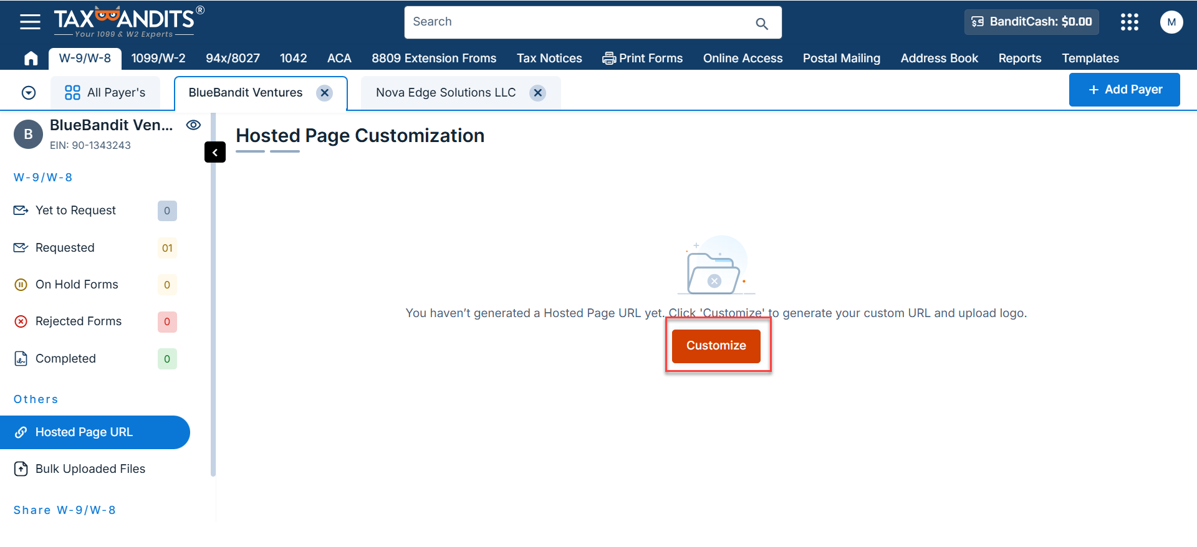Click the search magnifier icon

(761, 24)
